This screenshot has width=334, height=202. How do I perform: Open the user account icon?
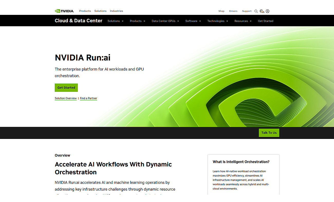267,11
